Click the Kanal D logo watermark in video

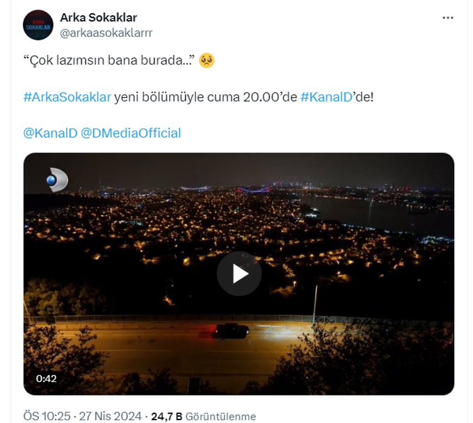tap(57, 180)
